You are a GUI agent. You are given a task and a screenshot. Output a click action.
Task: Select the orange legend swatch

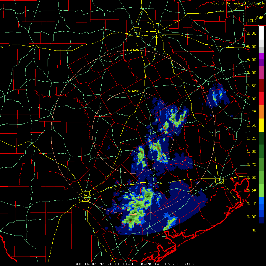261,112
